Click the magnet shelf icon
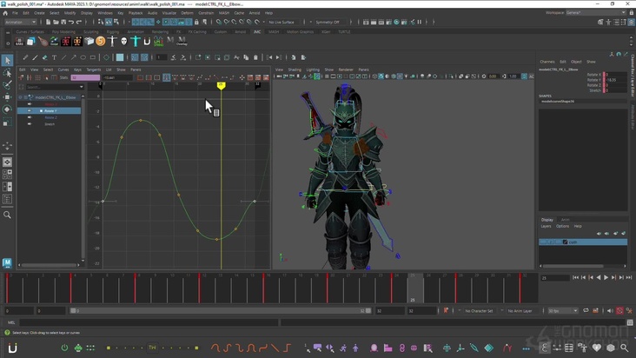 coord(147,41)
